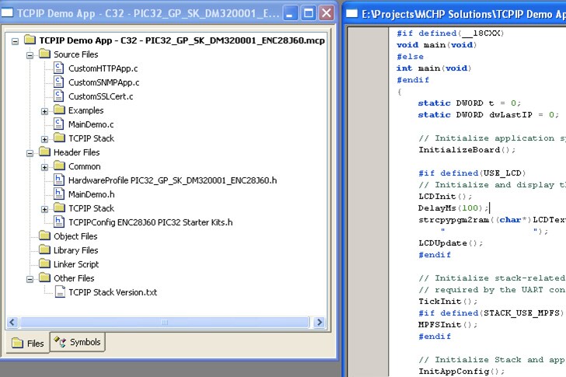This screenshot has width=566, height=377.
Task: Collapse the root TCPIP Demo App project node
Action: click(x=16, y=41)
